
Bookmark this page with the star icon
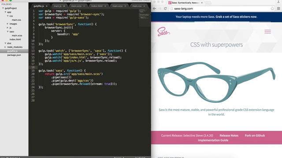click(x=272, y=8)
